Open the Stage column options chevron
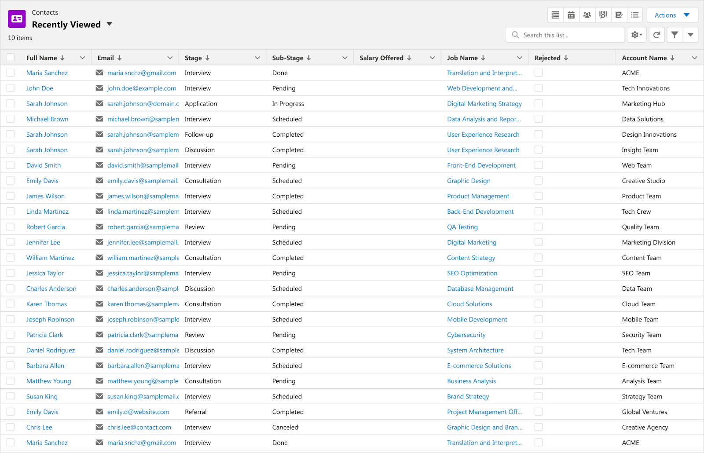The width and height of the screenshot is (704, 453). [257, 58]
